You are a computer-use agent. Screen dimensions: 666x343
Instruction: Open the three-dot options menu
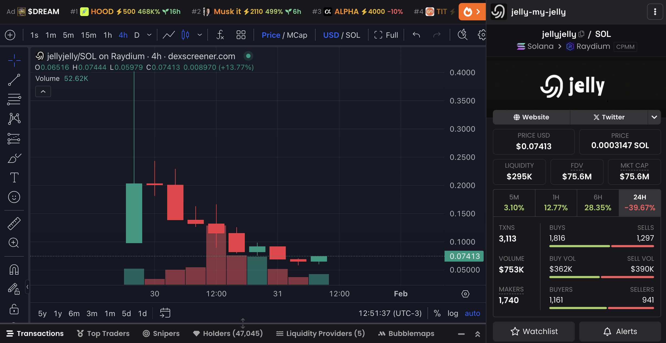pos(655,12)
